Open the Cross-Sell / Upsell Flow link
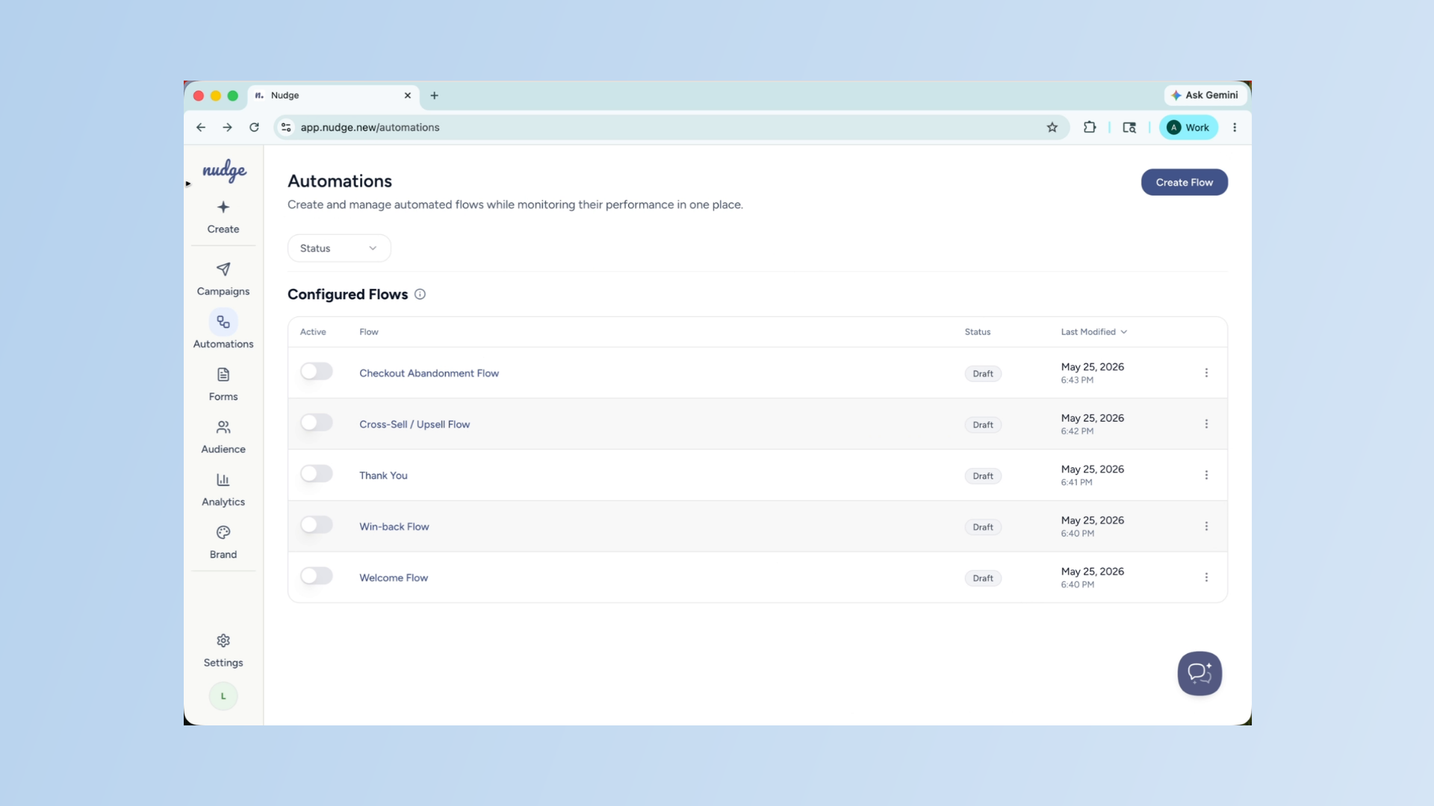 click(415, 425)
